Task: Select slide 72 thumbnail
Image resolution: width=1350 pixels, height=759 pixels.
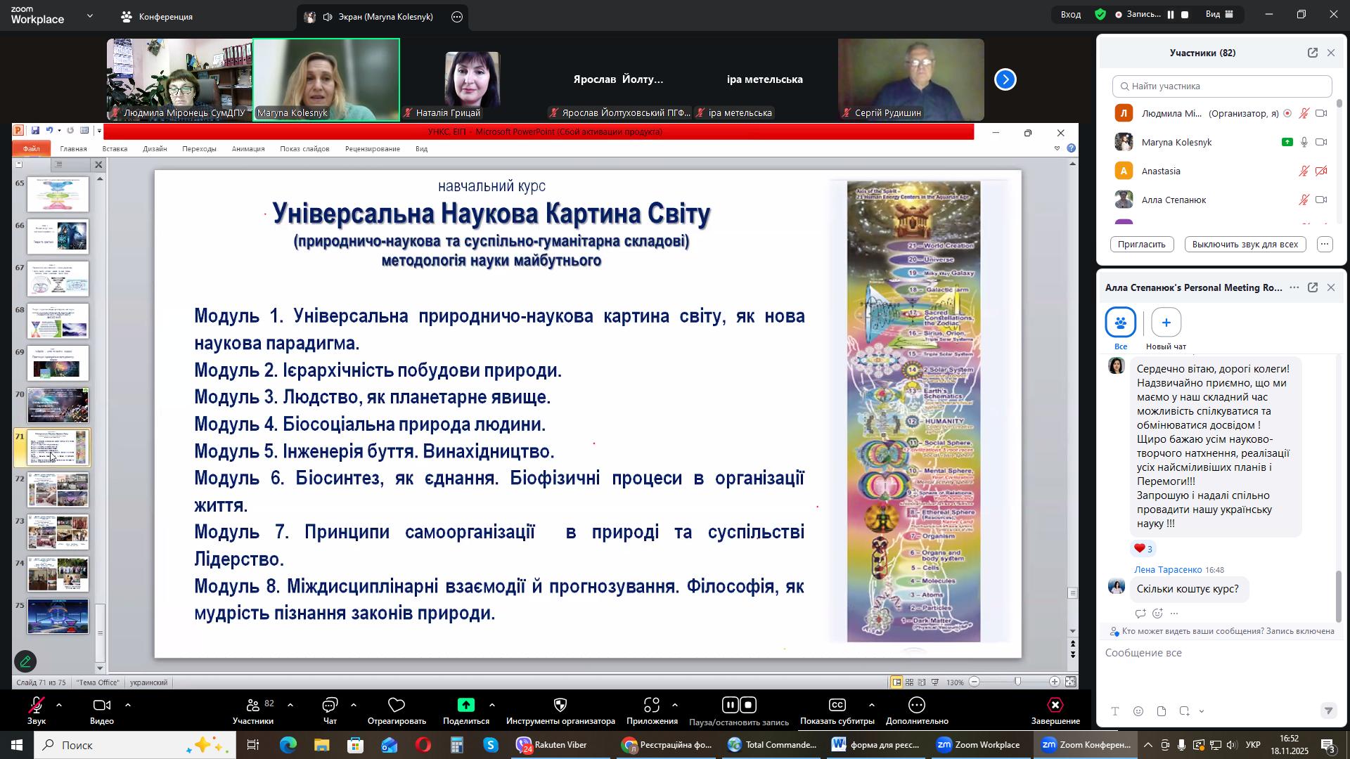Action: click(x=58, y=490)
